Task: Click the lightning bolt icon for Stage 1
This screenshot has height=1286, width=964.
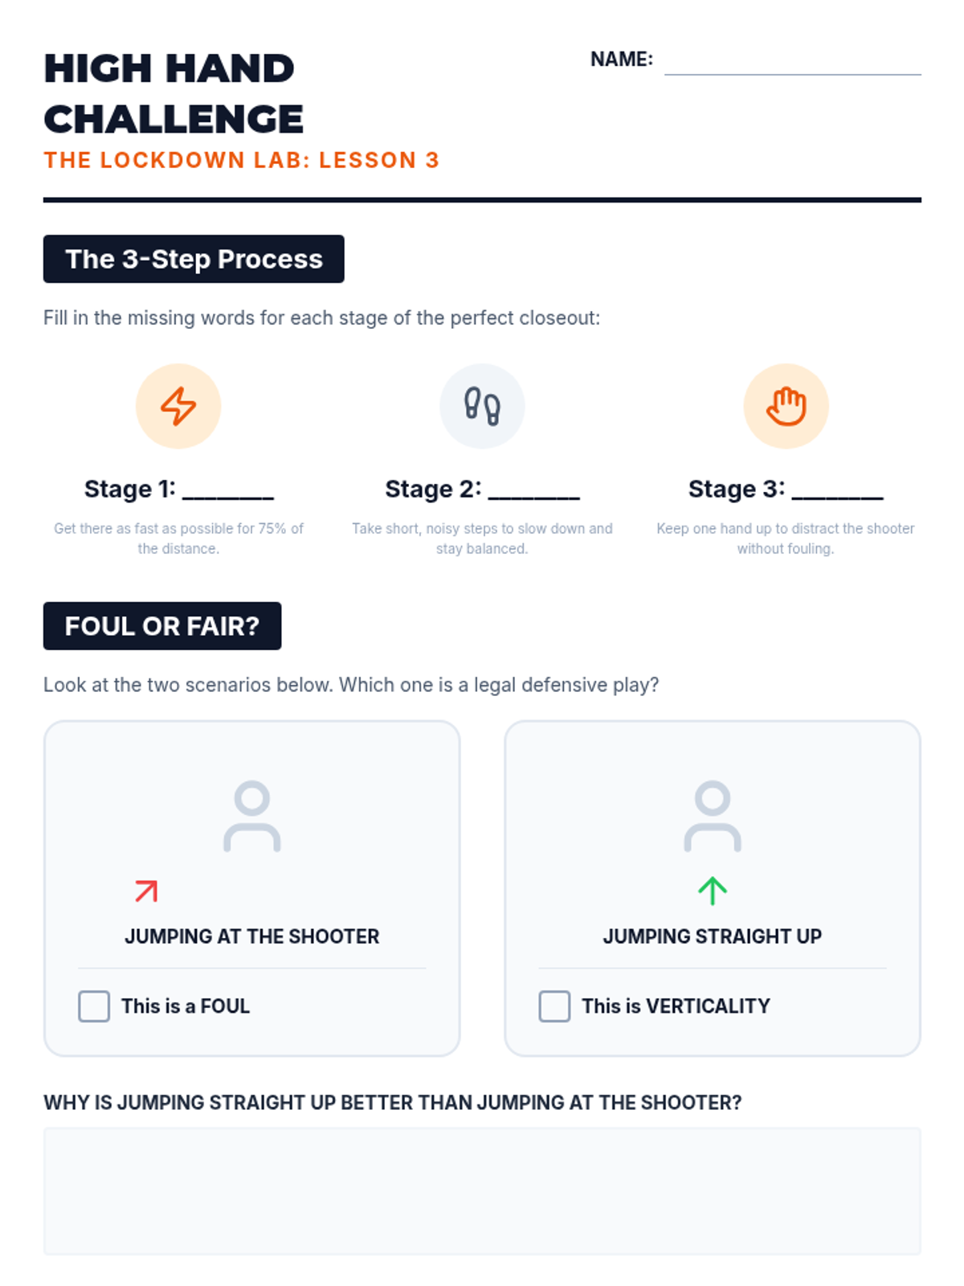Action: (x=178, y=406)
